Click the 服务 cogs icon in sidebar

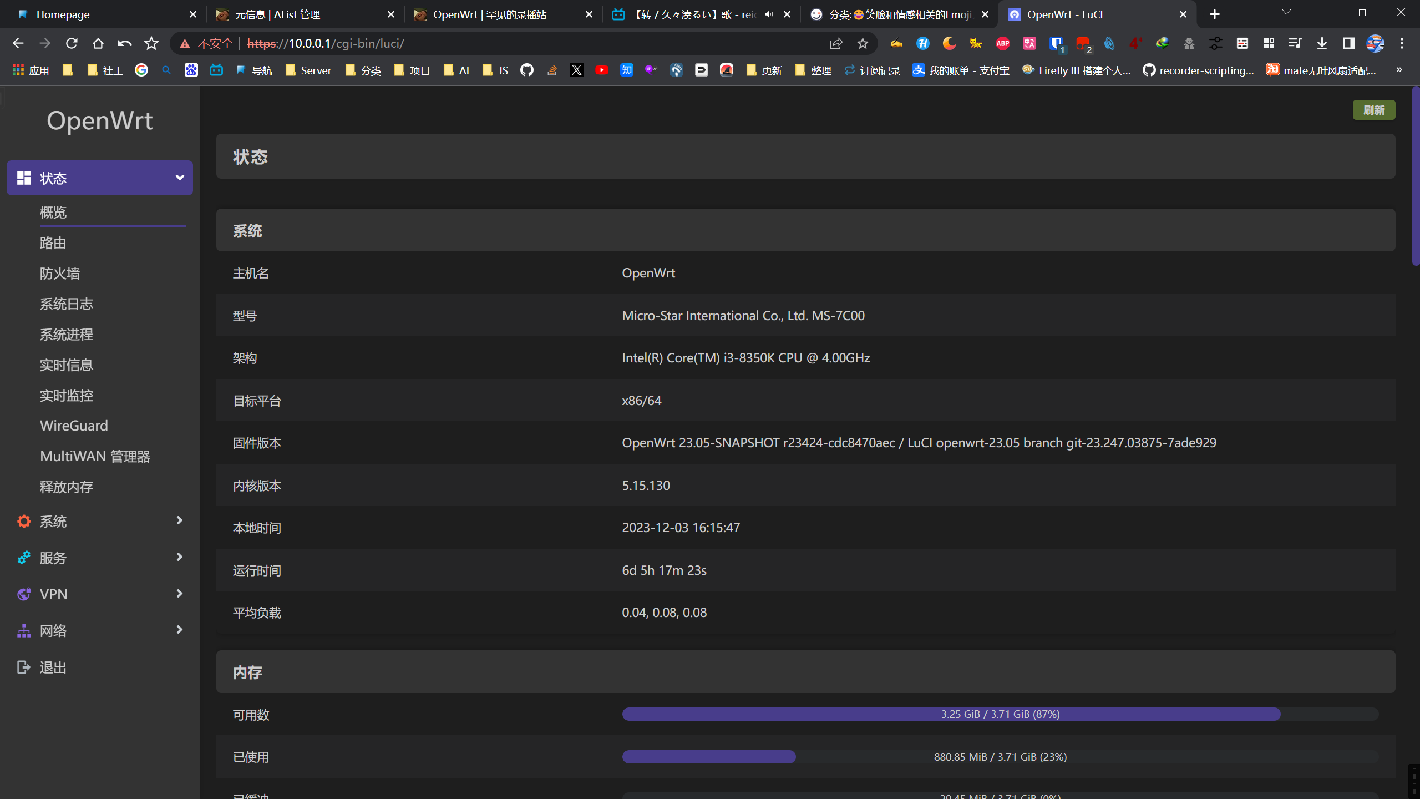(x=24, y=558)
